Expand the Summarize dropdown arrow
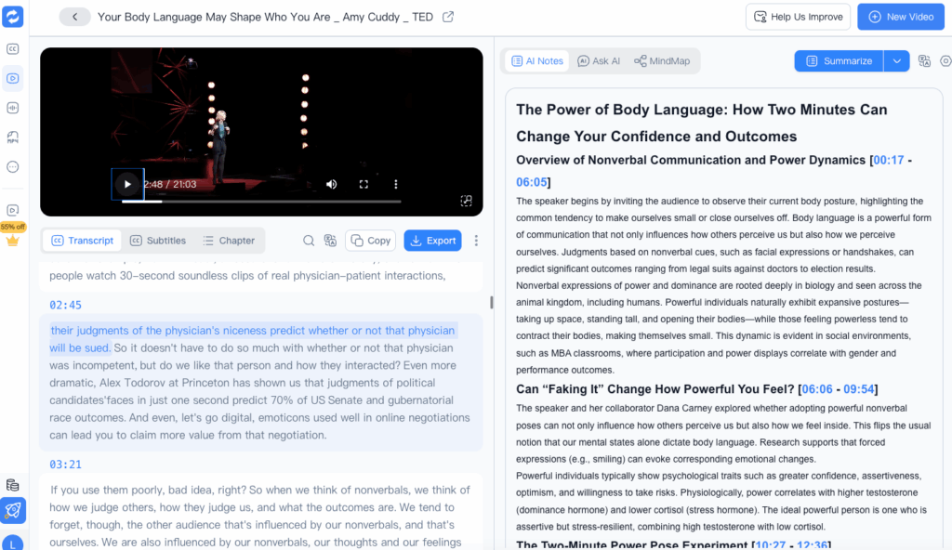 pyautogui.click(x=897, y=60)
